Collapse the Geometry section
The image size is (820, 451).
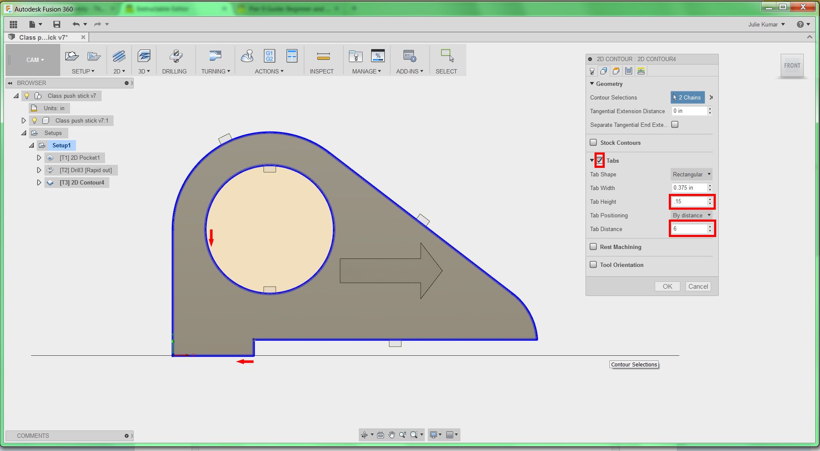592,84
